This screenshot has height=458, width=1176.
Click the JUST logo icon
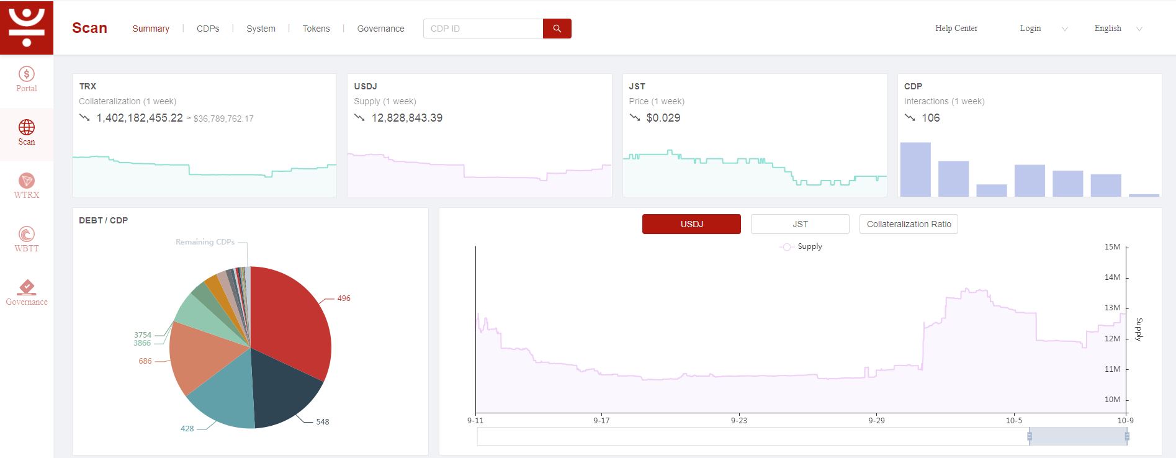point(27,27)
